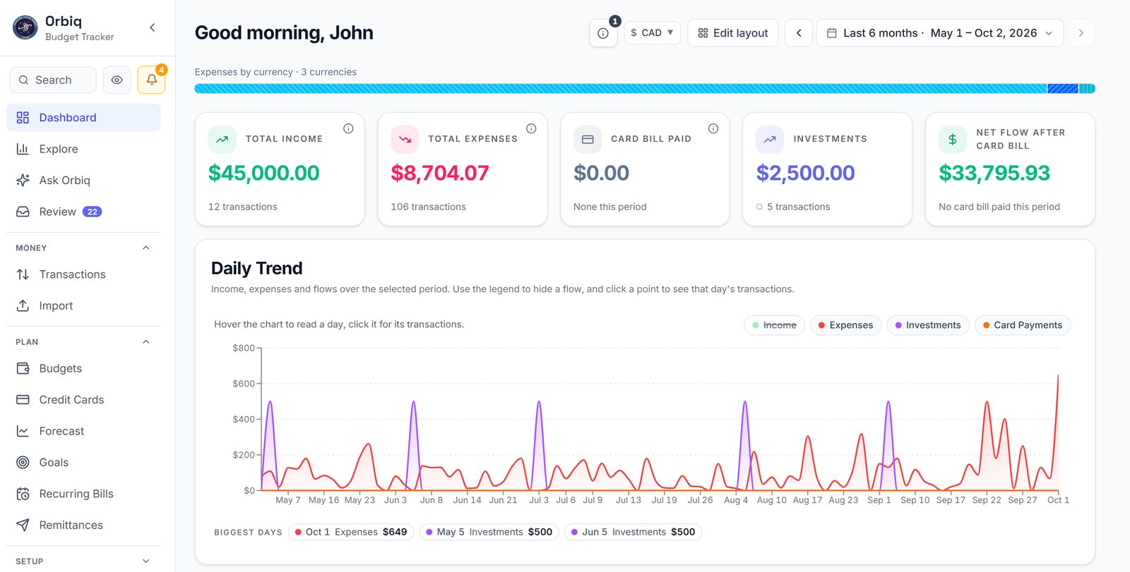Collapse the sidebar with the left chevron
The height and width of the screenshot is (572, 1130).
[x=152, y=28]
